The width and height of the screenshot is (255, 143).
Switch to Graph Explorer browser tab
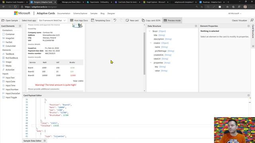[x=156, y=2]
